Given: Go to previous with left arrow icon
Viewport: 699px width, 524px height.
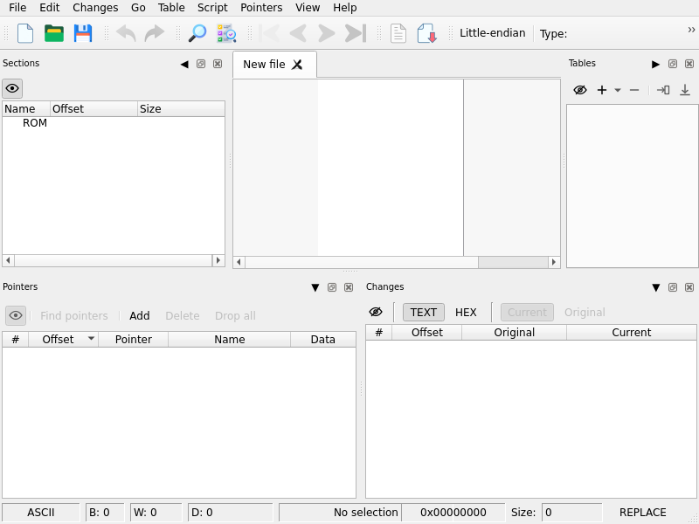Looking at the screenshot, I should click(298, 33).
